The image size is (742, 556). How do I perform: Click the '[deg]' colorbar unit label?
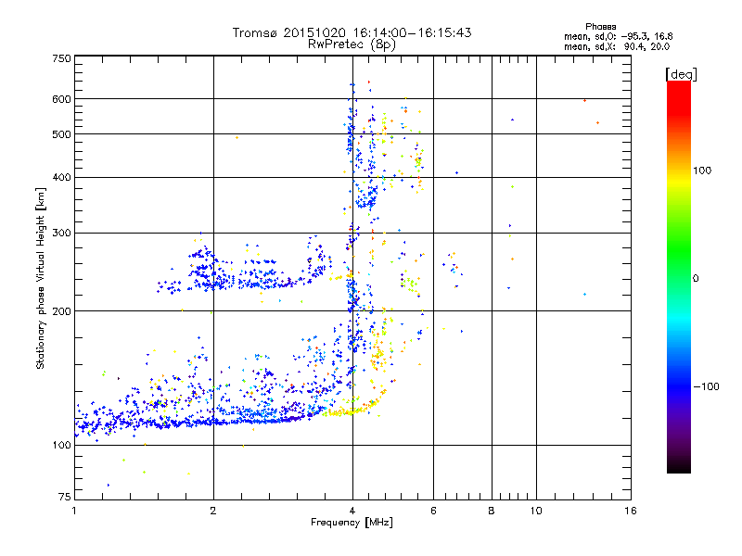click(681, 74)
